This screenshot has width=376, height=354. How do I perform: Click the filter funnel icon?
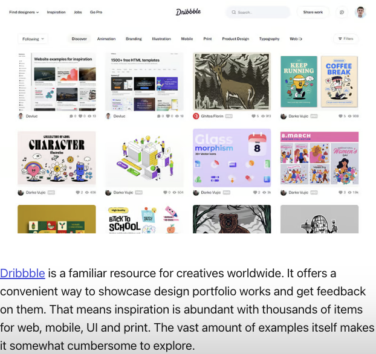pyautogui.click(x=340, y=39)
